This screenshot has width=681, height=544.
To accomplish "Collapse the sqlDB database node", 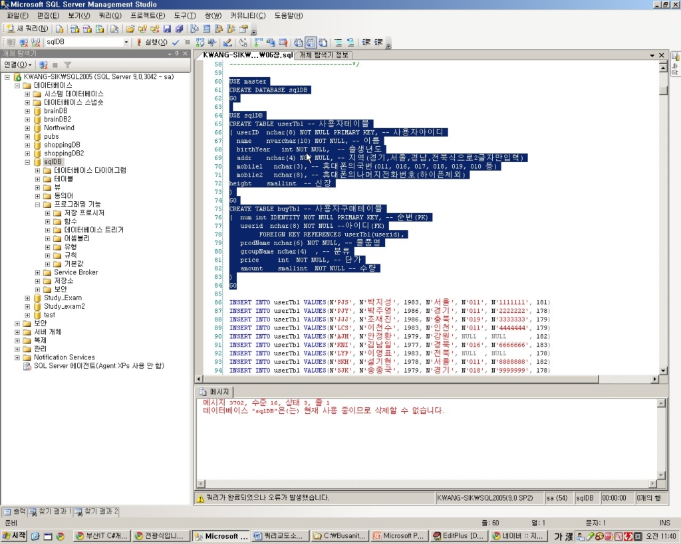I will 27,162.
